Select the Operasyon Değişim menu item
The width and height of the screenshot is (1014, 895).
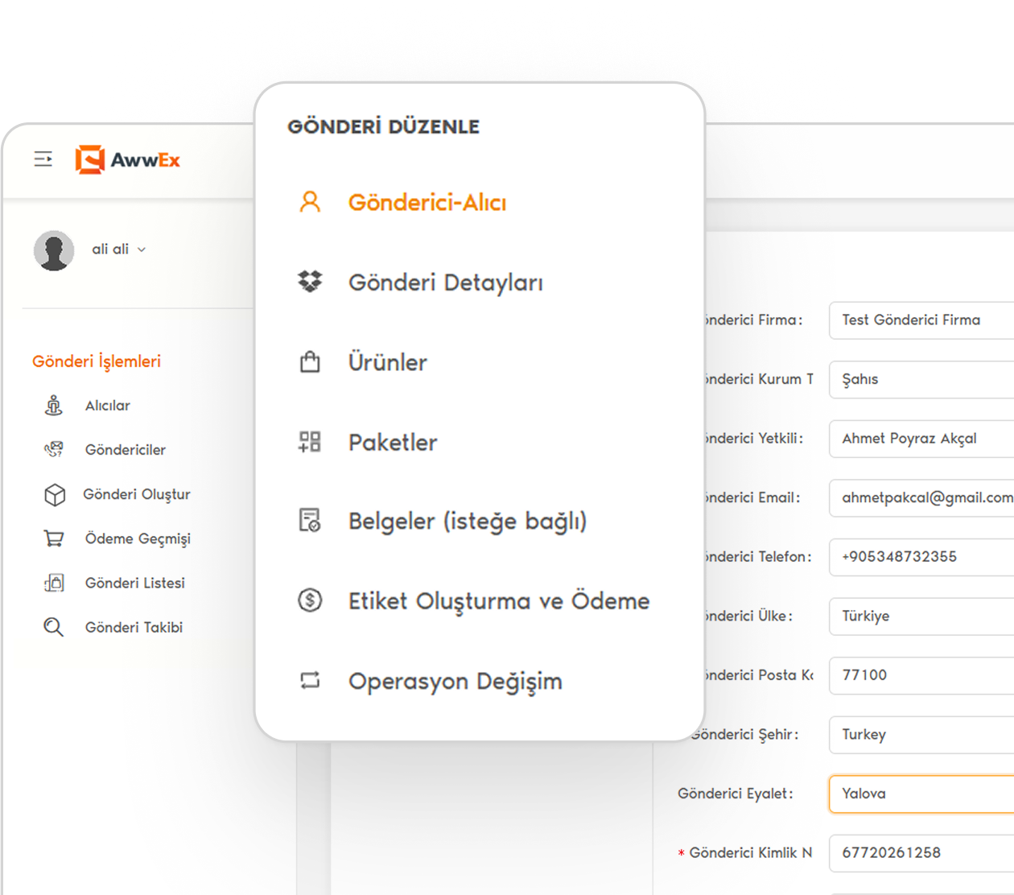pyautogui.click(x=455, y=682)
